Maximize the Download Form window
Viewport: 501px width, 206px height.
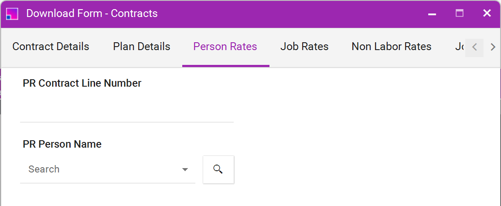(460, 14)
